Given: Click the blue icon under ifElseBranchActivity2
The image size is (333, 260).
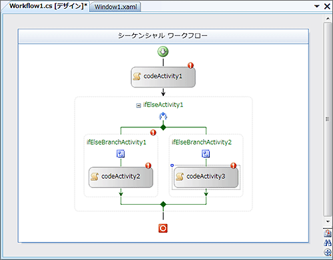Looking at the screenshot, I should point(206,154).
